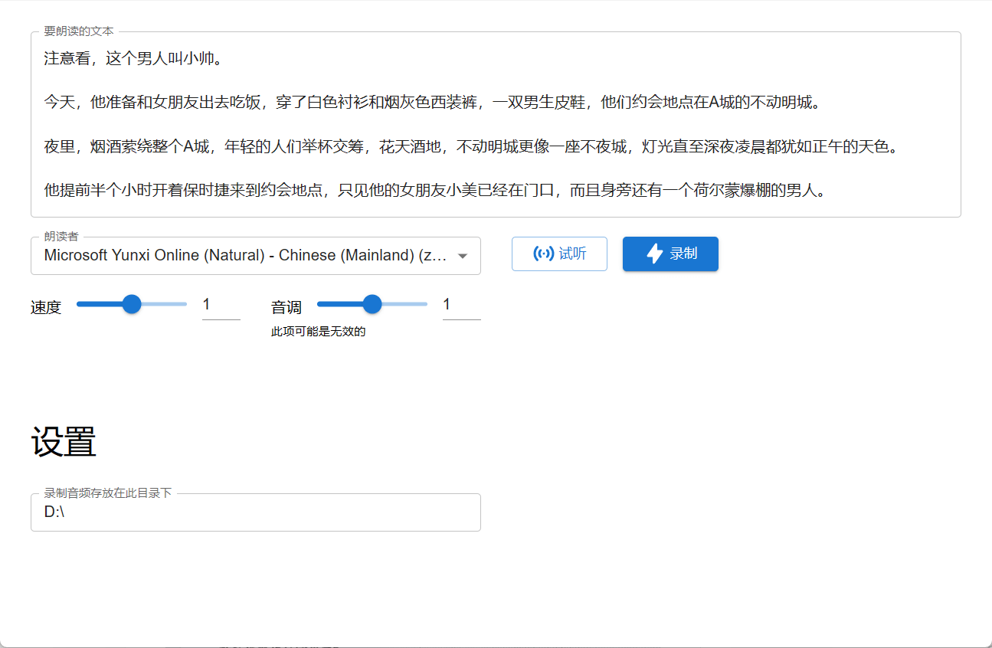The image size is (992, 648).
Task: Click the 速度 slider handle
Action: click(x=131, y=304)
